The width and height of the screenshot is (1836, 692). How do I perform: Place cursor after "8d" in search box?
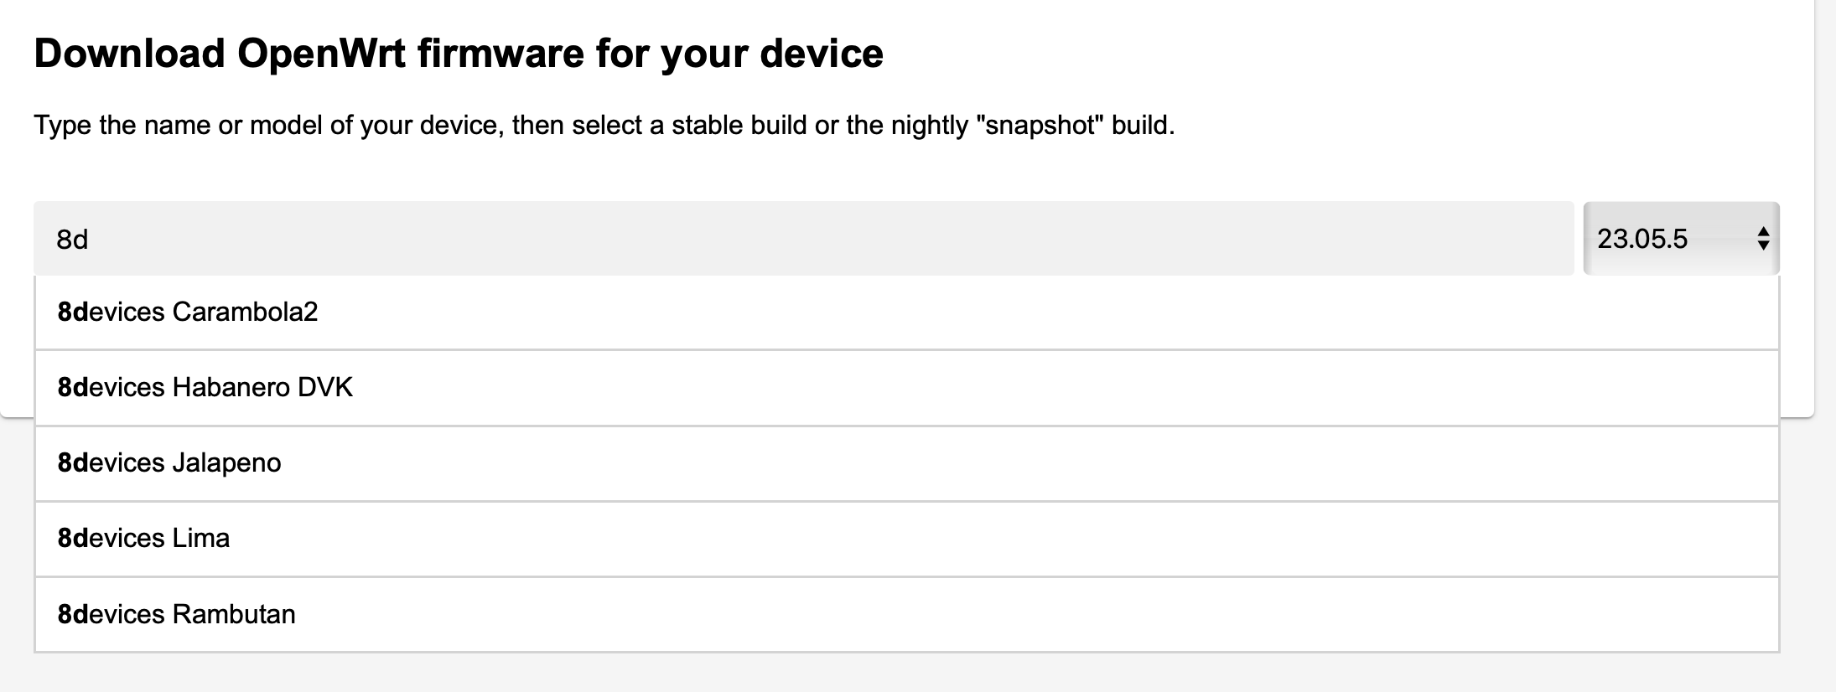[x=91, y=240]
